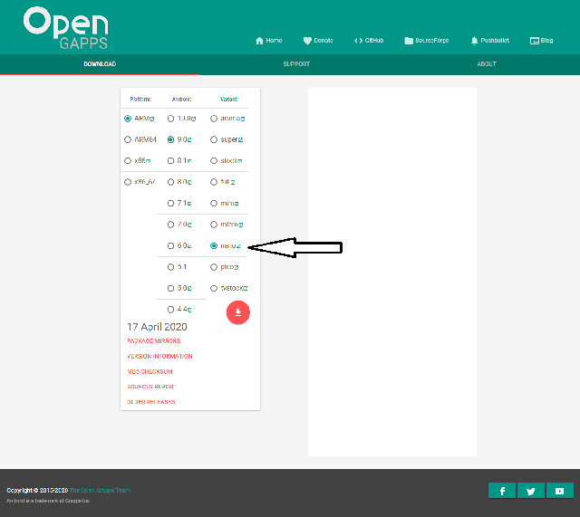Image resolution: width=580 pixels, height=517 pixels.
Task: Click the red download button
Action: (237, 312)
